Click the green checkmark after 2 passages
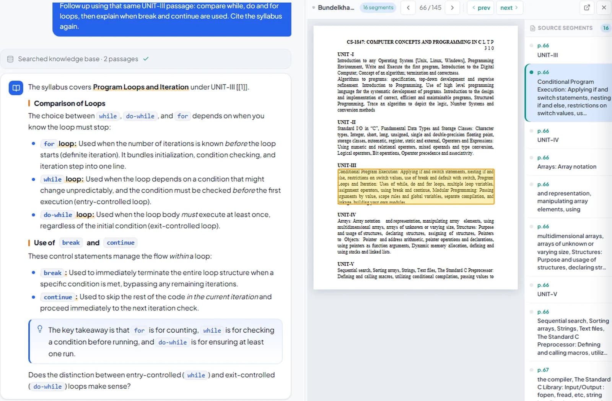The height and width of the screenshot is (401, 612). coord(146,59)
